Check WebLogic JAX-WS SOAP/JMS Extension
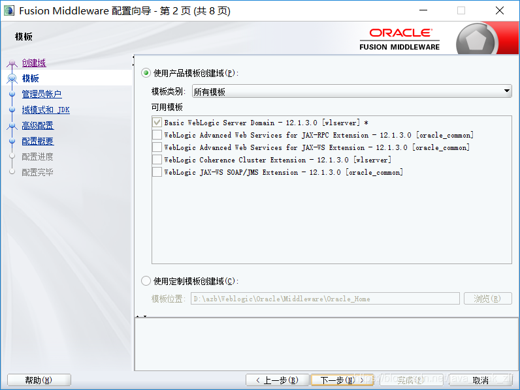This screenshot has height=390, width=520. (157, 172)
